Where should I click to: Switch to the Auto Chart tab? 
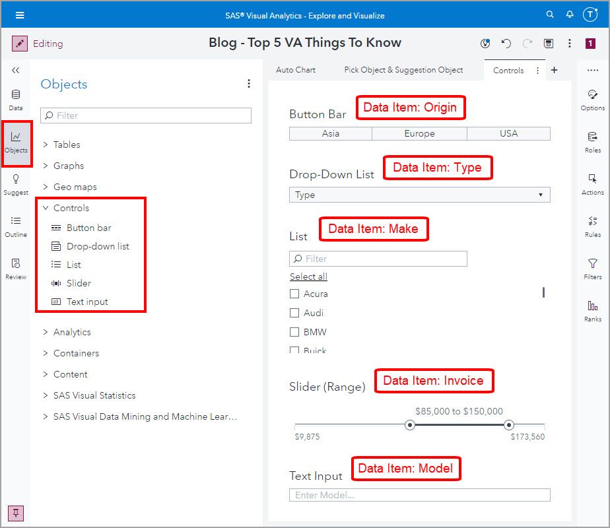296,69
